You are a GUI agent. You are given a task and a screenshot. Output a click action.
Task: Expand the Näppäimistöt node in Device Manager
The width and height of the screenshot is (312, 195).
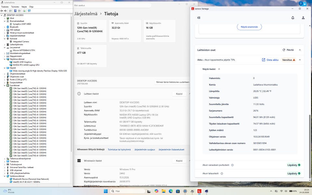5,56
